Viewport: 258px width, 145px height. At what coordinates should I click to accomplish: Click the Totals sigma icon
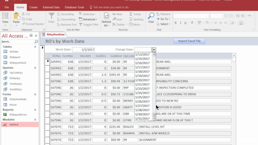point(131,14)
